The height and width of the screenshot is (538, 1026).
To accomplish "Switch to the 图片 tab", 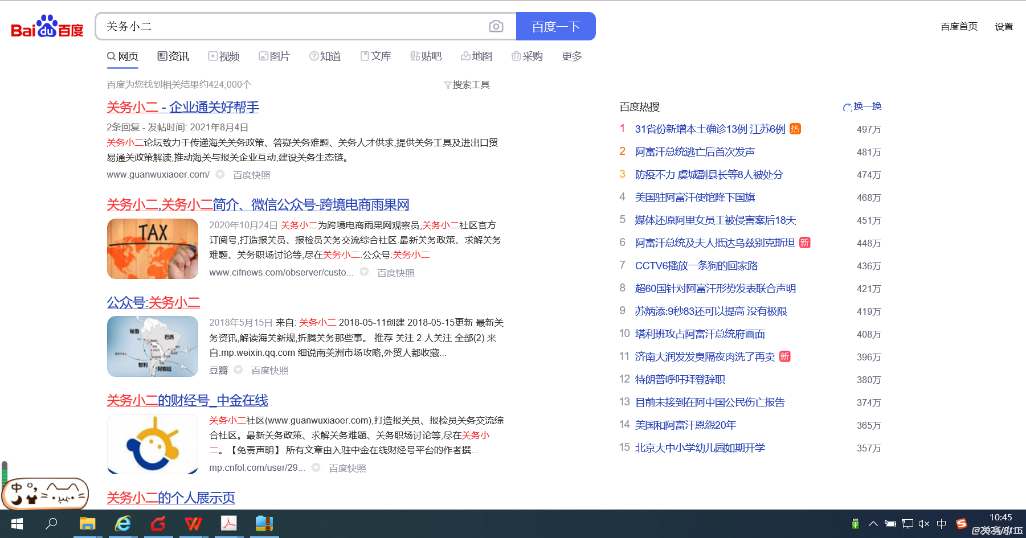I will coord(274,56).
